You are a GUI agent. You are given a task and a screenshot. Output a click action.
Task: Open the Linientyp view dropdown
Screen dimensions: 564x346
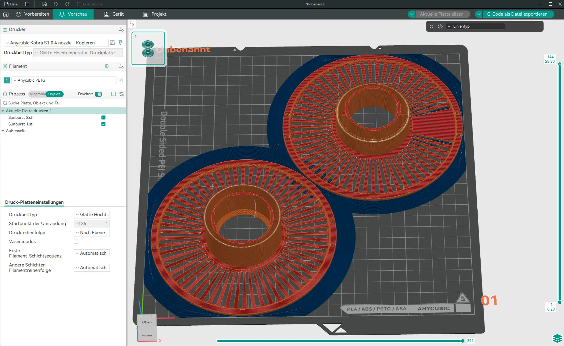[475, 26]
